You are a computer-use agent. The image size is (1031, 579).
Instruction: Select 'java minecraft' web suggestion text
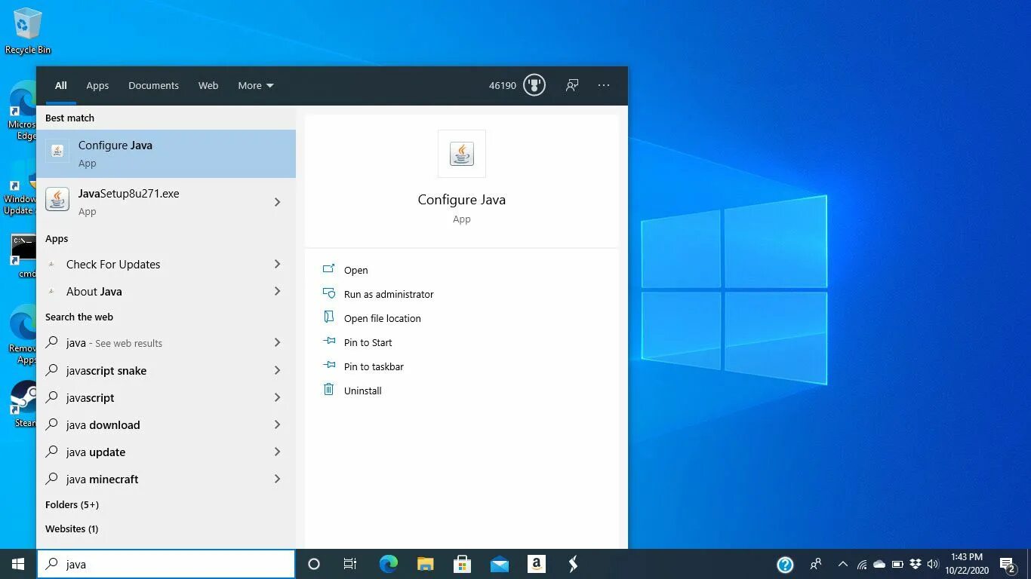coord(102,479)
